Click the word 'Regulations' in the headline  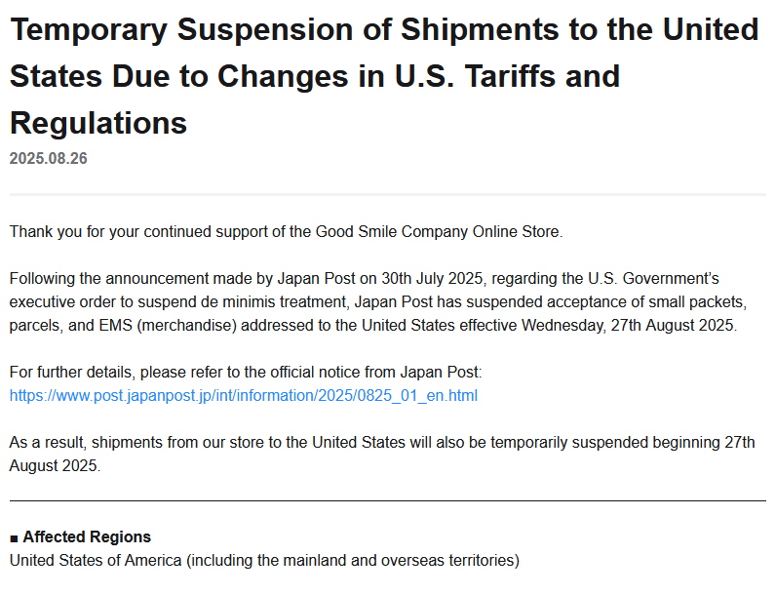click(x=98, y=123)
